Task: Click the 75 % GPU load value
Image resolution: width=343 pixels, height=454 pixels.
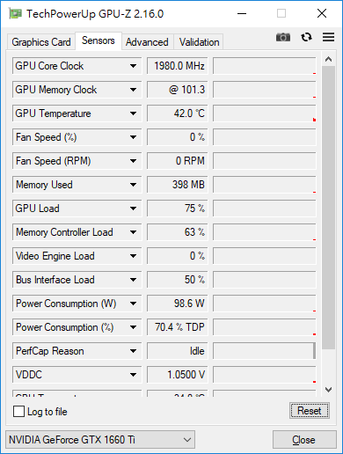Action: [178, 209]
